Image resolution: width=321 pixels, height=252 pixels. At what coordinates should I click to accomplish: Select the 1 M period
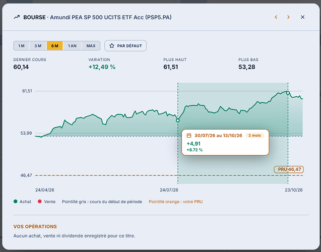point(22,46)
